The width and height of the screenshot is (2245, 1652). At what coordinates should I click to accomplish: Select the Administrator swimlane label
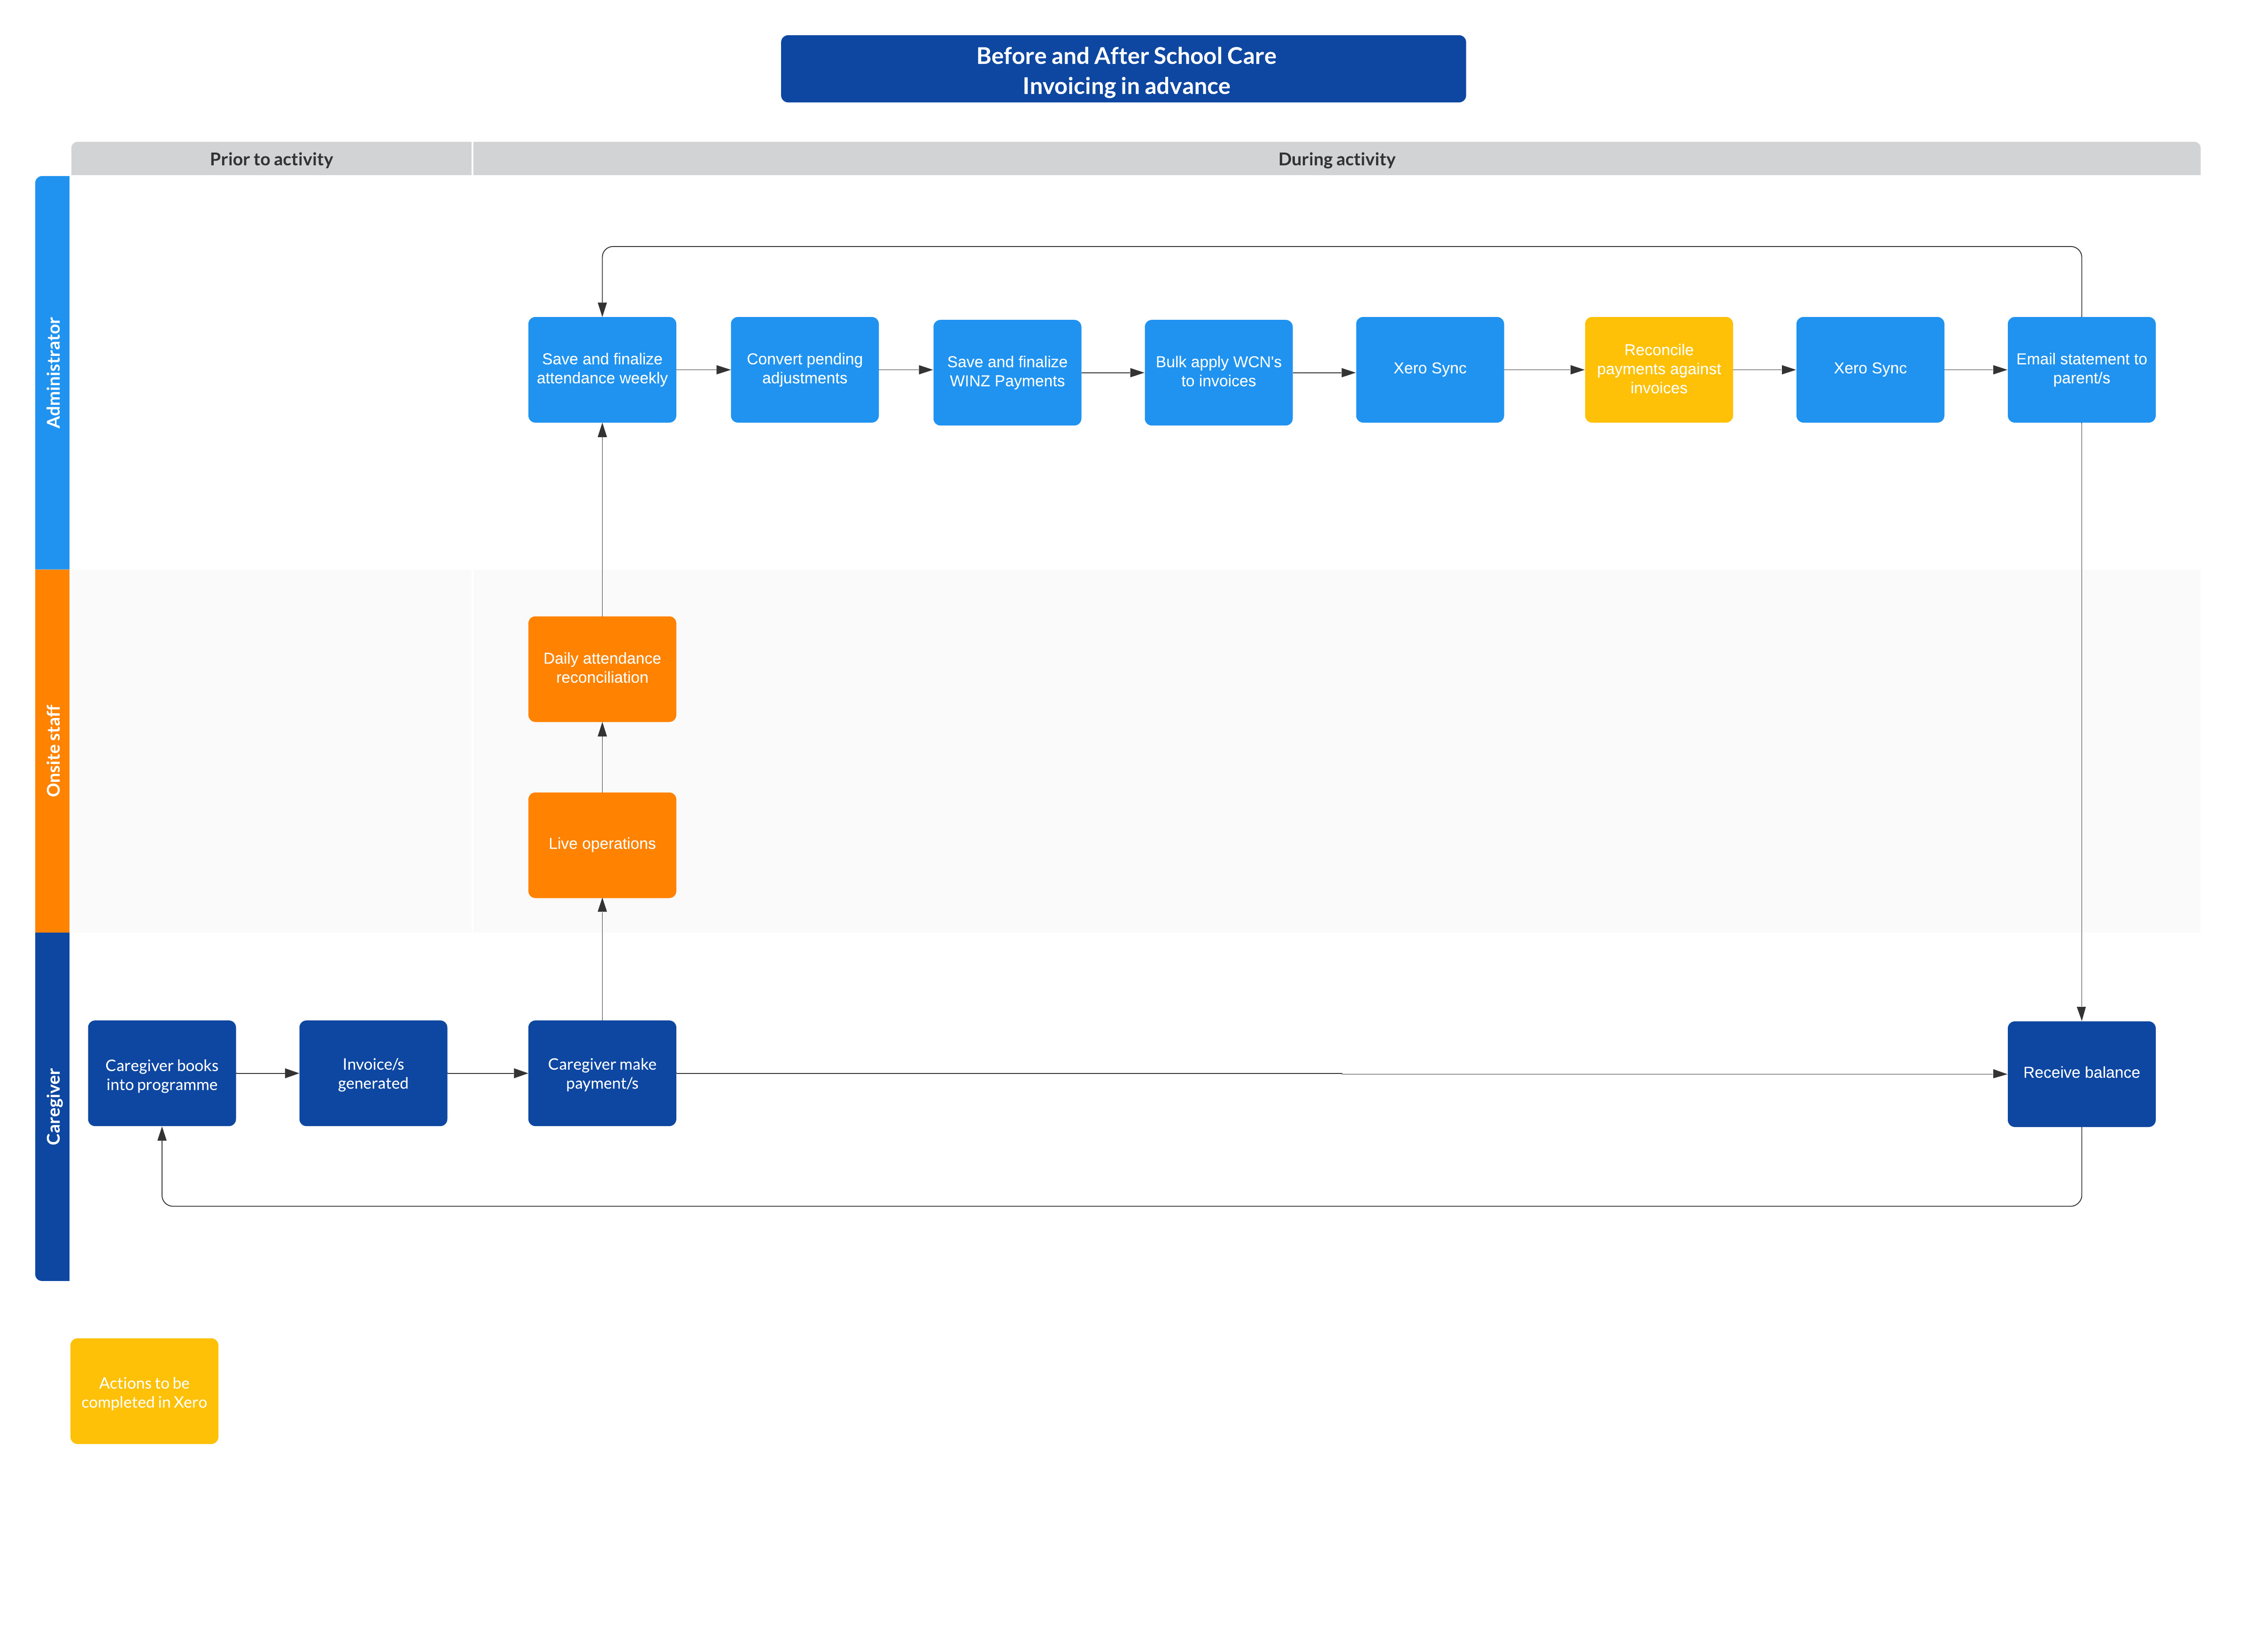(53, 372)
